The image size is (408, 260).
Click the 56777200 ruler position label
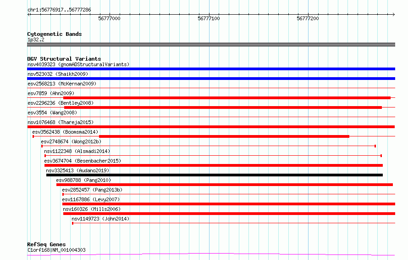pyautogui.click(x=308, y=18)
